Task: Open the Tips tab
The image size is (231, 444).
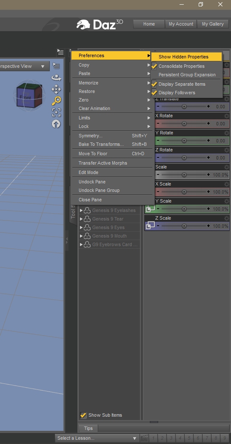Action: (88, 428)
